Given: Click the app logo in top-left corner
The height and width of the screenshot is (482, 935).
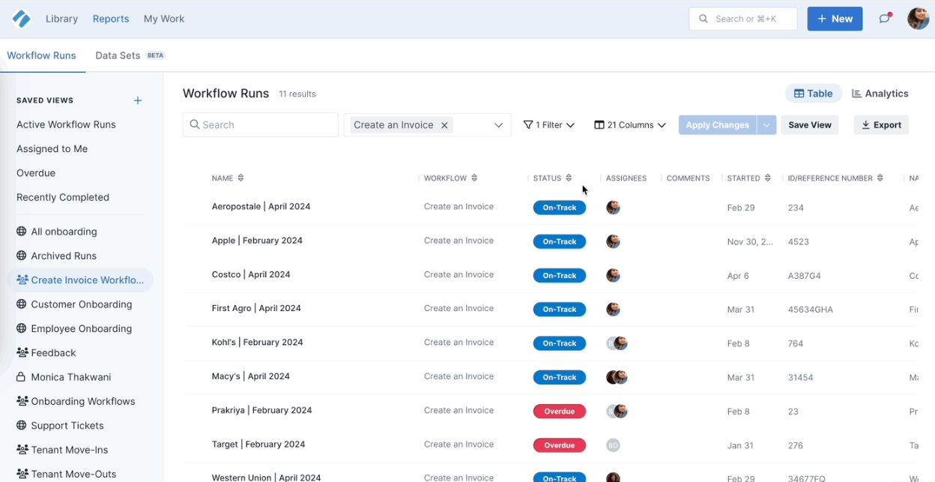Looking at the screenshot, I should point(22,19).
